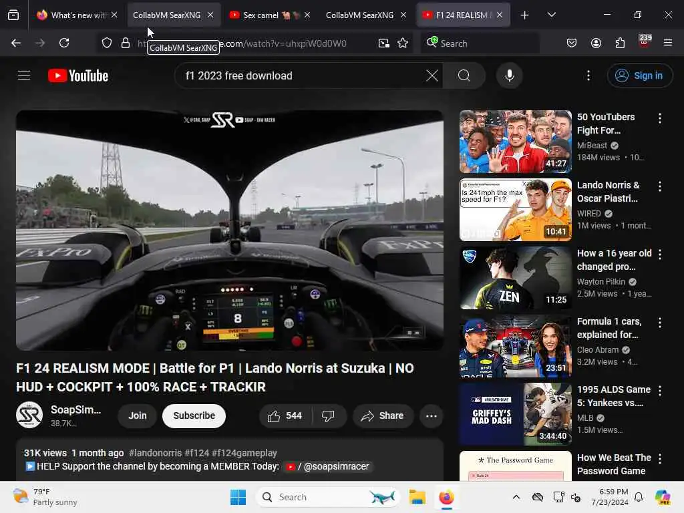Image resolution: width=684 pixels, height=513 pixels.
Task: Clear the YouTube search query
Action: click(432, 75)
